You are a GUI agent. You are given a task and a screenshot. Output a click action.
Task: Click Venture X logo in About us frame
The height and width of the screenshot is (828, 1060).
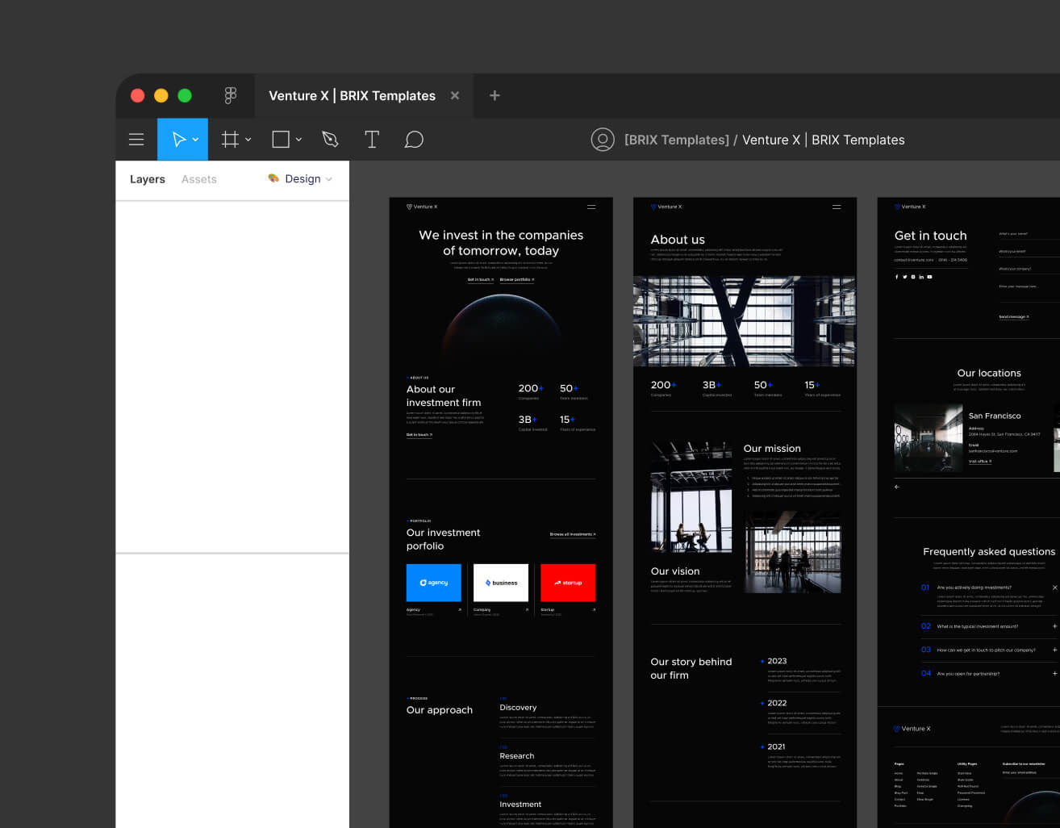(x=666, y=207)
